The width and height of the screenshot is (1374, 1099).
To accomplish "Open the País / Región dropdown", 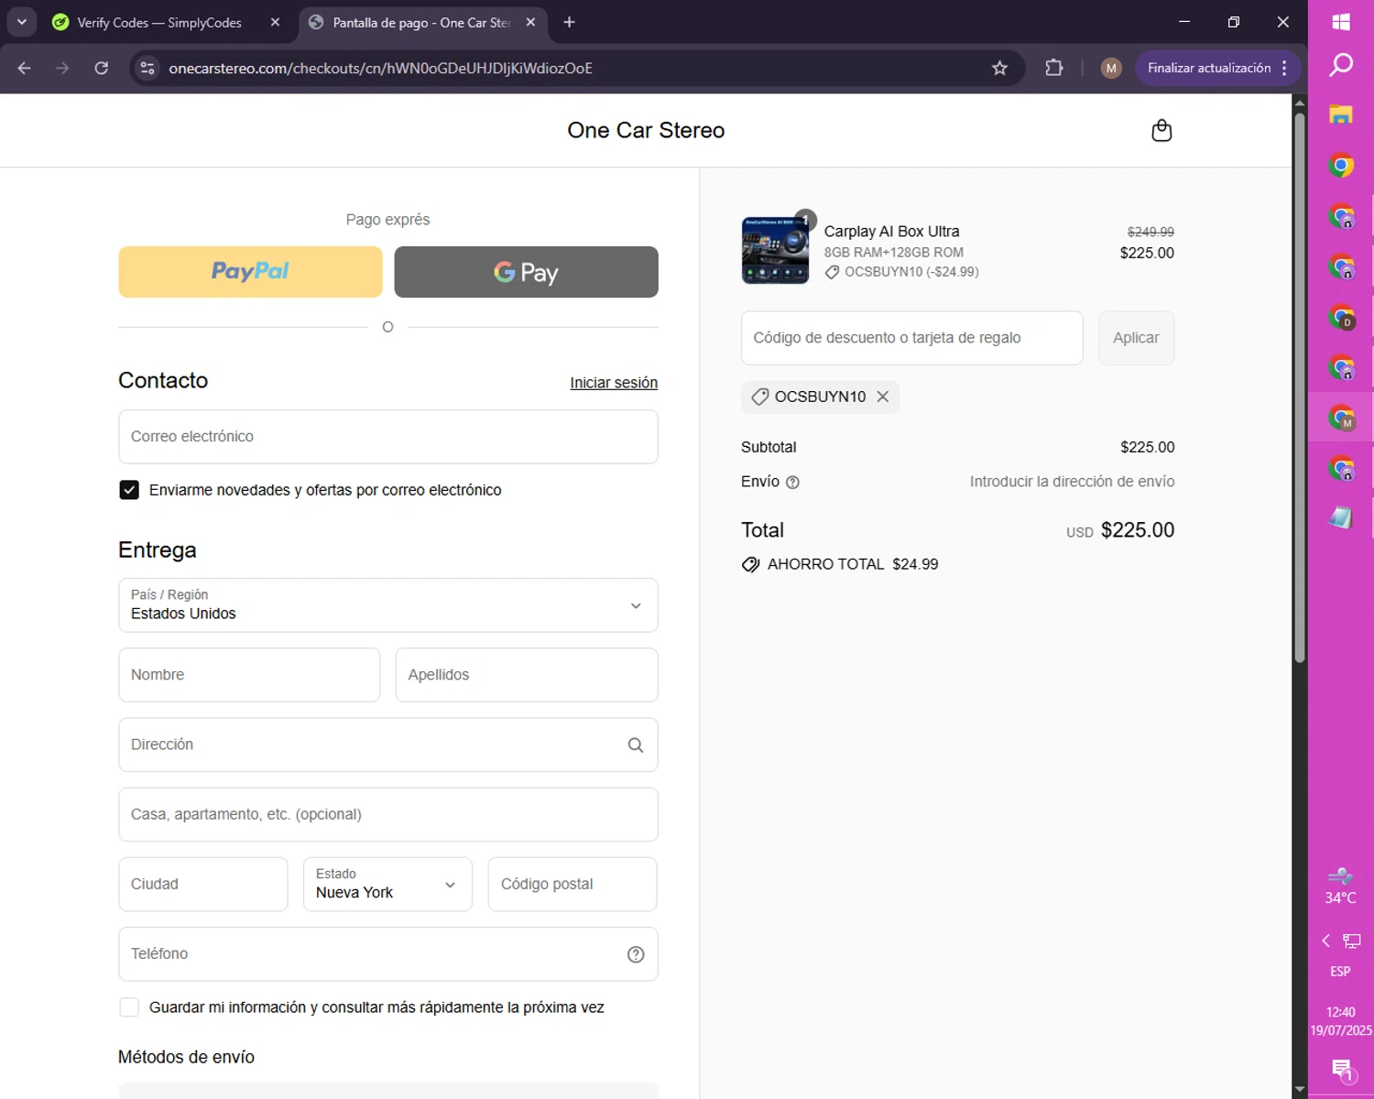I will pos(387,605).
